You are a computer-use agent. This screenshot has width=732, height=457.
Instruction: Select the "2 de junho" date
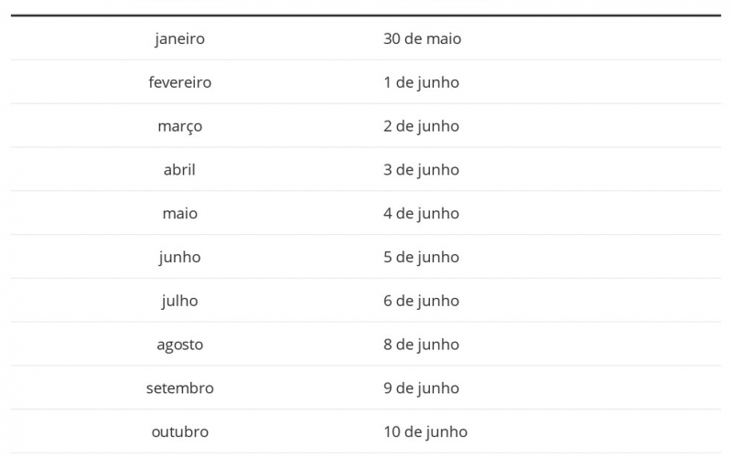tap(421, 126)
